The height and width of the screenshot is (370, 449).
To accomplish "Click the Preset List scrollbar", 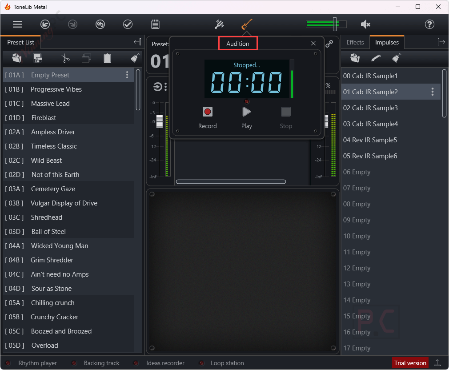I will [138, 90].
